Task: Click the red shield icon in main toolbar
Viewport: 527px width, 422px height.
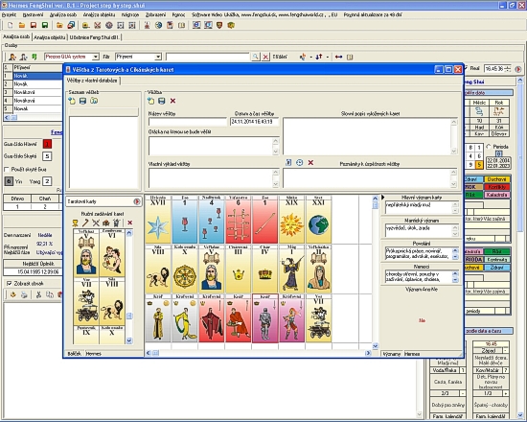Action: pyautogui.click(x=219, y=25)
